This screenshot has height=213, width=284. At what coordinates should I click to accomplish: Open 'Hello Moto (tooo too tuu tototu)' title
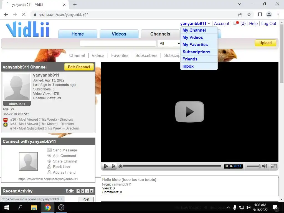point(129,179)
